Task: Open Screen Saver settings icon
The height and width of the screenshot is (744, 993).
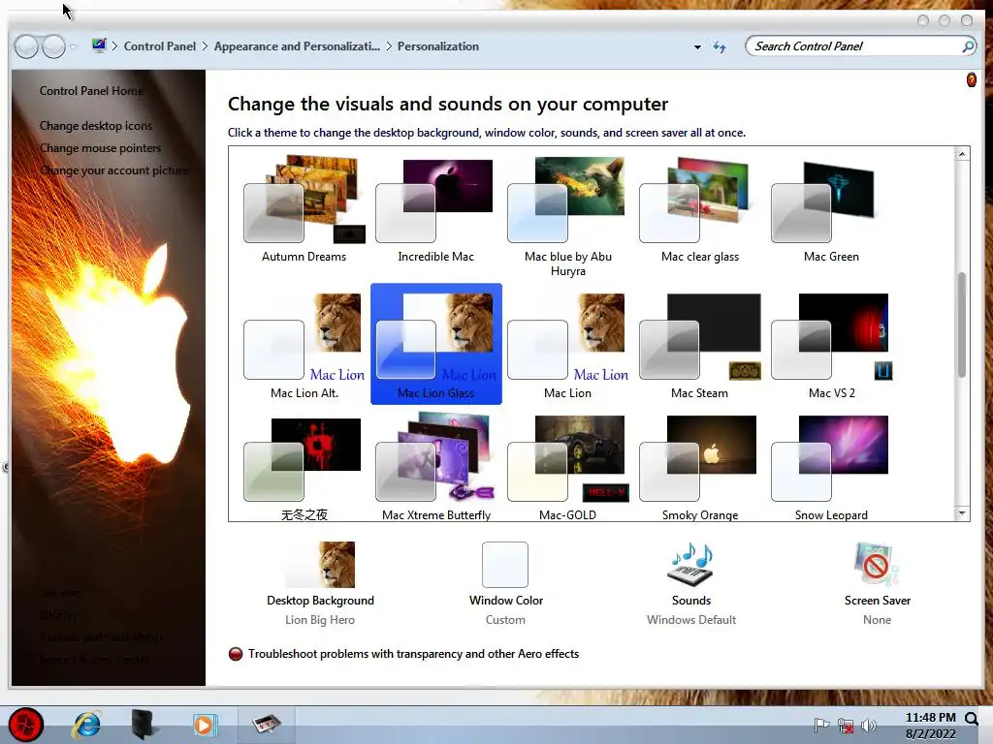Action: click(877, 565)
